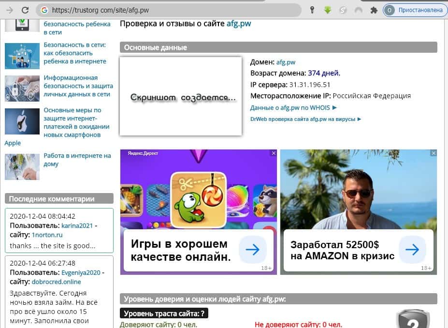Click the Apple logo article thumbnail

coord(22,121)
